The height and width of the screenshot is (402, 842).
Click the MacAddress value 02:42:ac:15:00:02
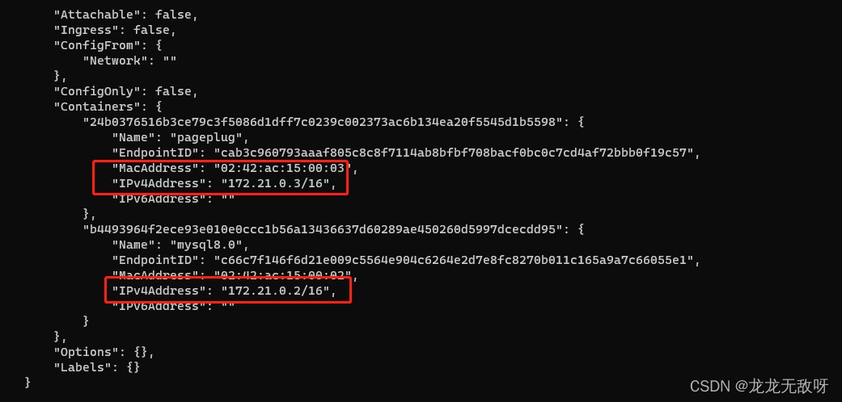click(x=286, y=275)
